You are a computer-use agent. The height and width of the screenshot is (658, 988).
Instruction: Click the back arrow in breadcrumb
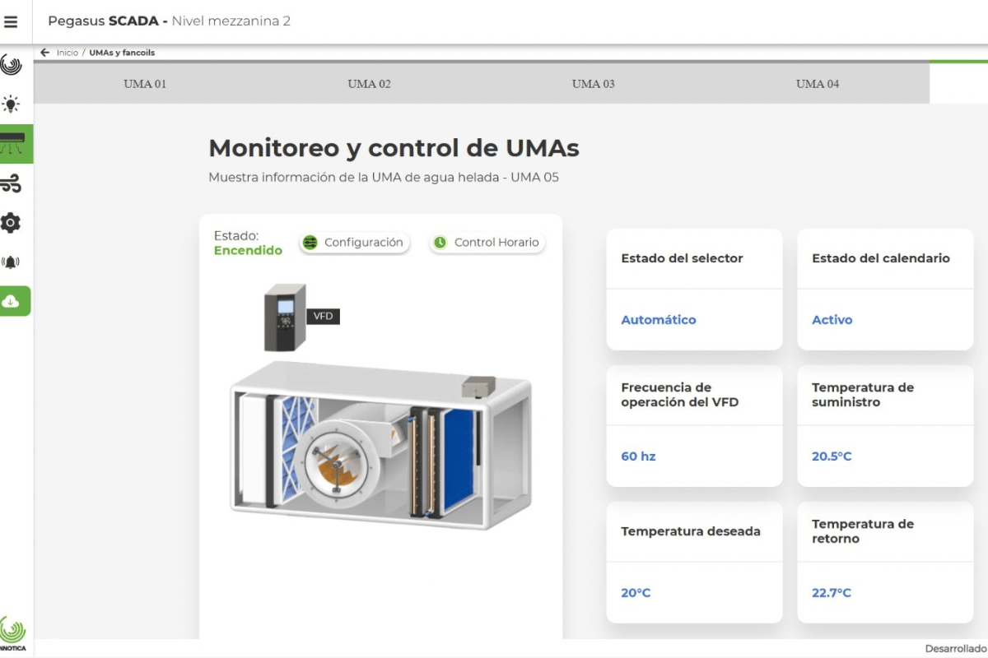(45, 53)
